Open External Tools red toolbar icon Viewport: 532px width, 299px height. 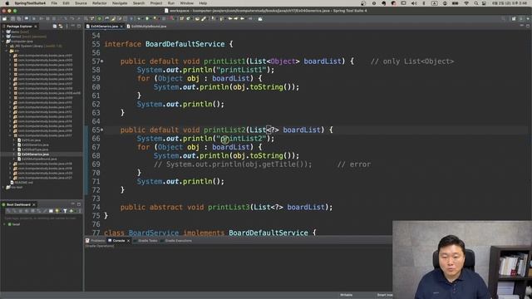point(171,18)
